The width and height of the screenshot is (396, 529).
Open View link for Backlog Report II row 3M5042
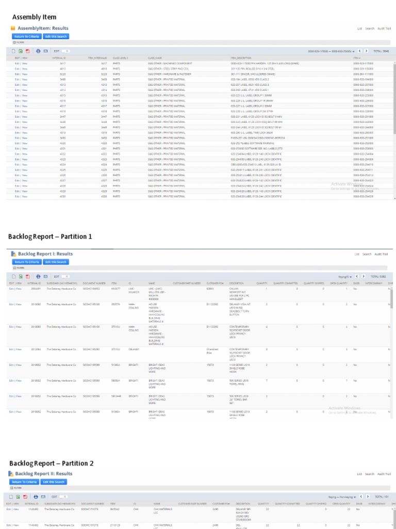(x=15, y=509)
